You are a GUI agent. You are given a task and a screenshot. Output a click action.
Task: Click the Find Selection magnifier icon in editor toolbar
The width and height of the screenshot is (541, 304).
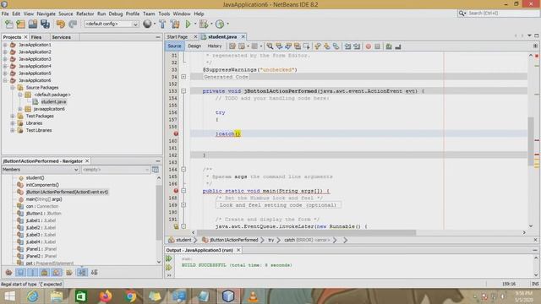tap(270, 46)
